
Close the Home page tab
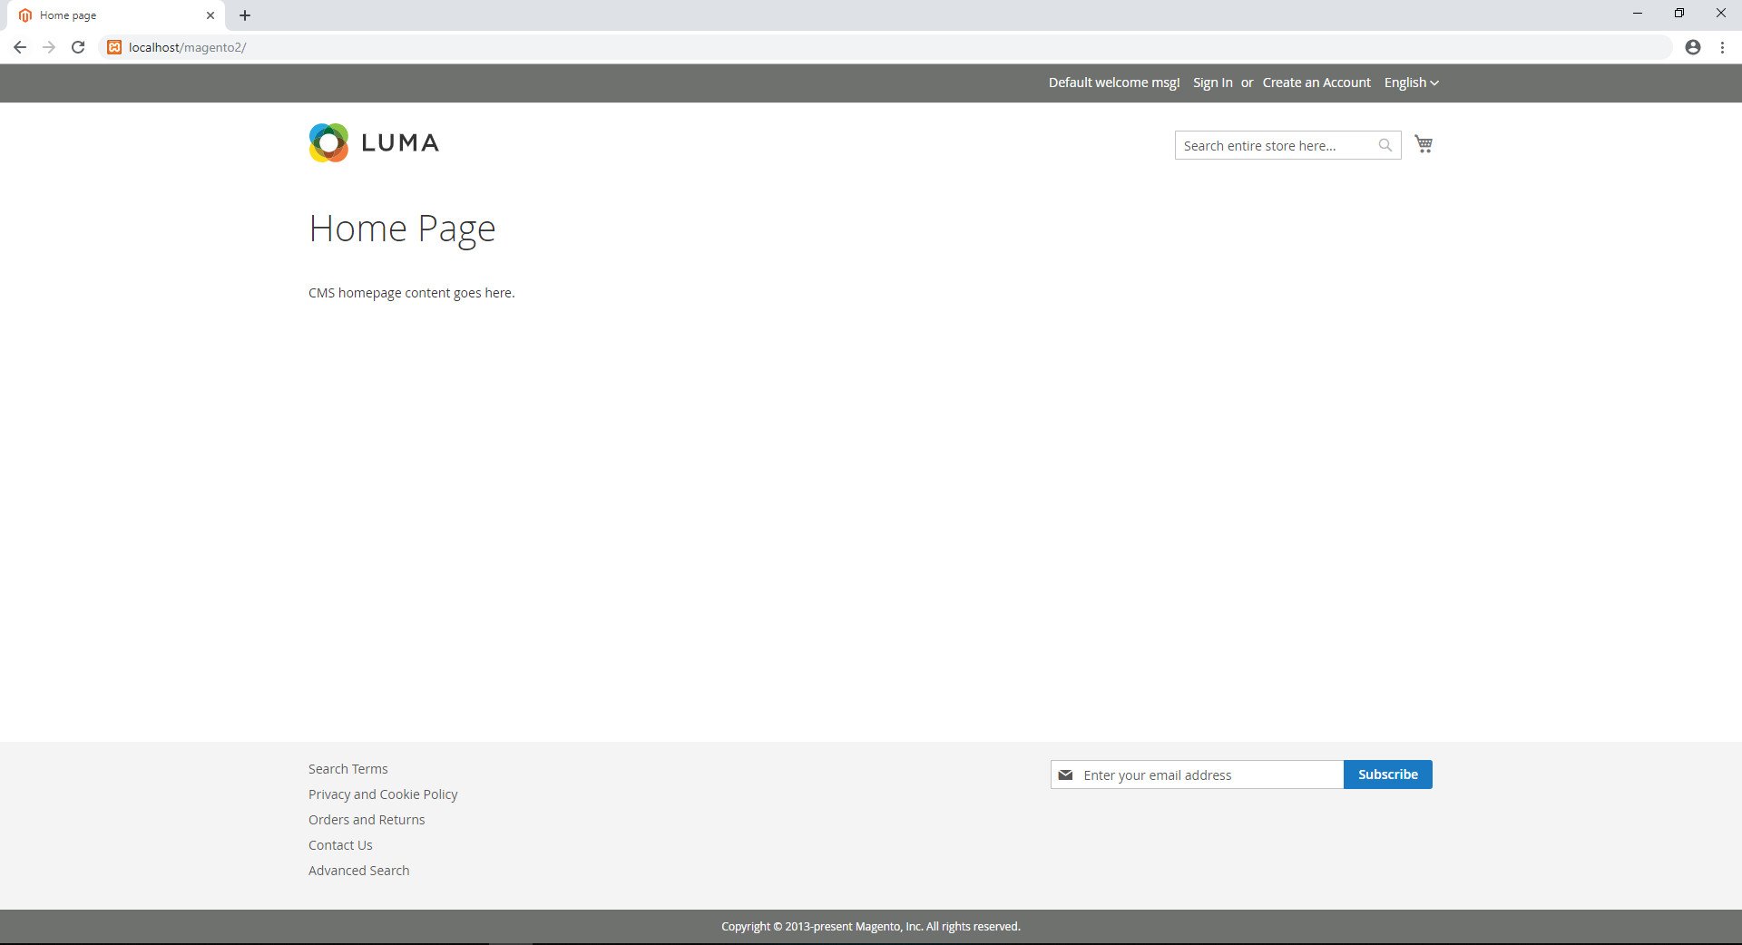coord(210,15)
